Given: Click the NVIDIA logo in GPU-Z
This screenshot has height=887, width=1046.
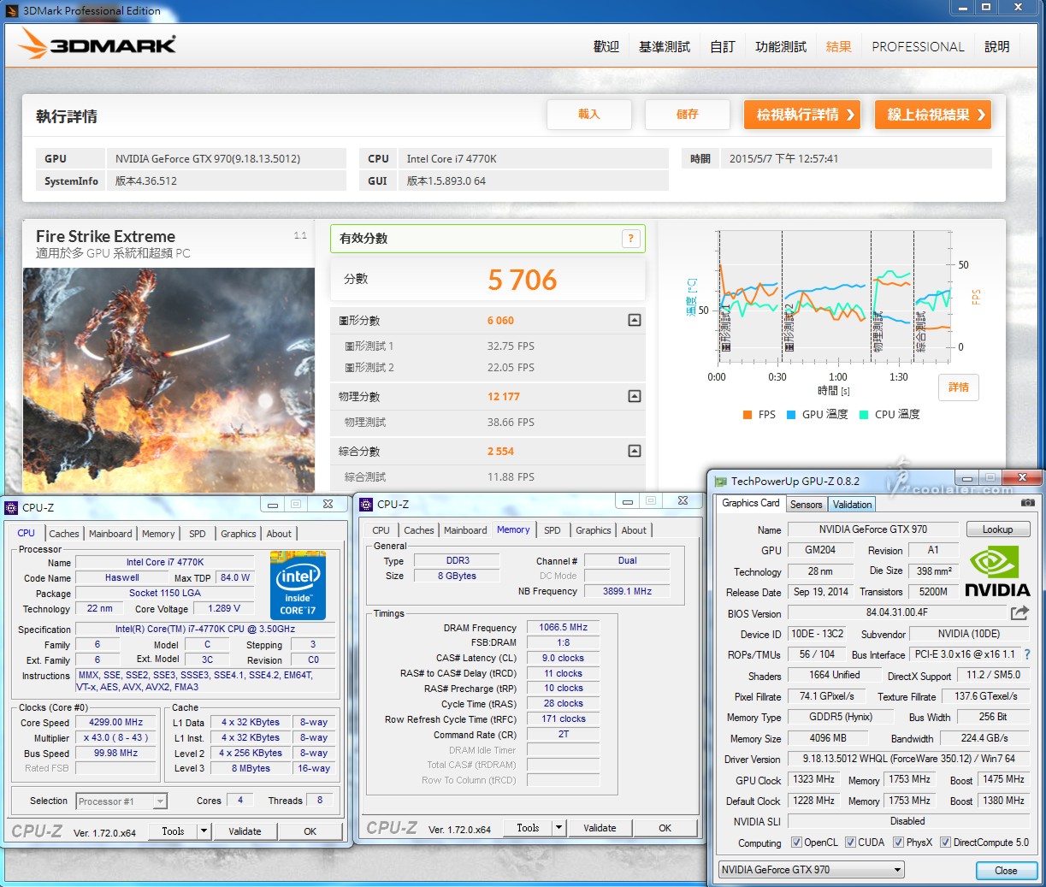Looking at the screenshot, I should 997,572.
